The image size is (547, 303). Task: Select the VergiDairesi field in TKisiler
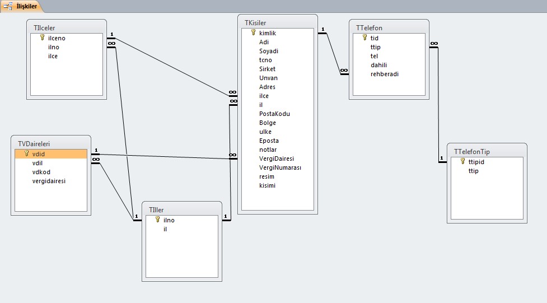277,159
